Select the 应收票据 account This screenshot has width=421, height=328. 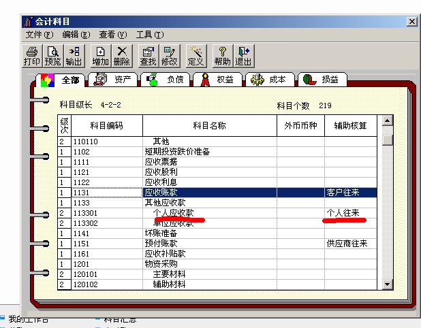click(x=210, y=162)
